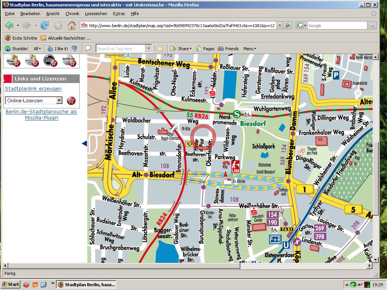Click the red cart beside Online-Lizenzen
Viewport: 387px width, 290px height.
[71, 100]
